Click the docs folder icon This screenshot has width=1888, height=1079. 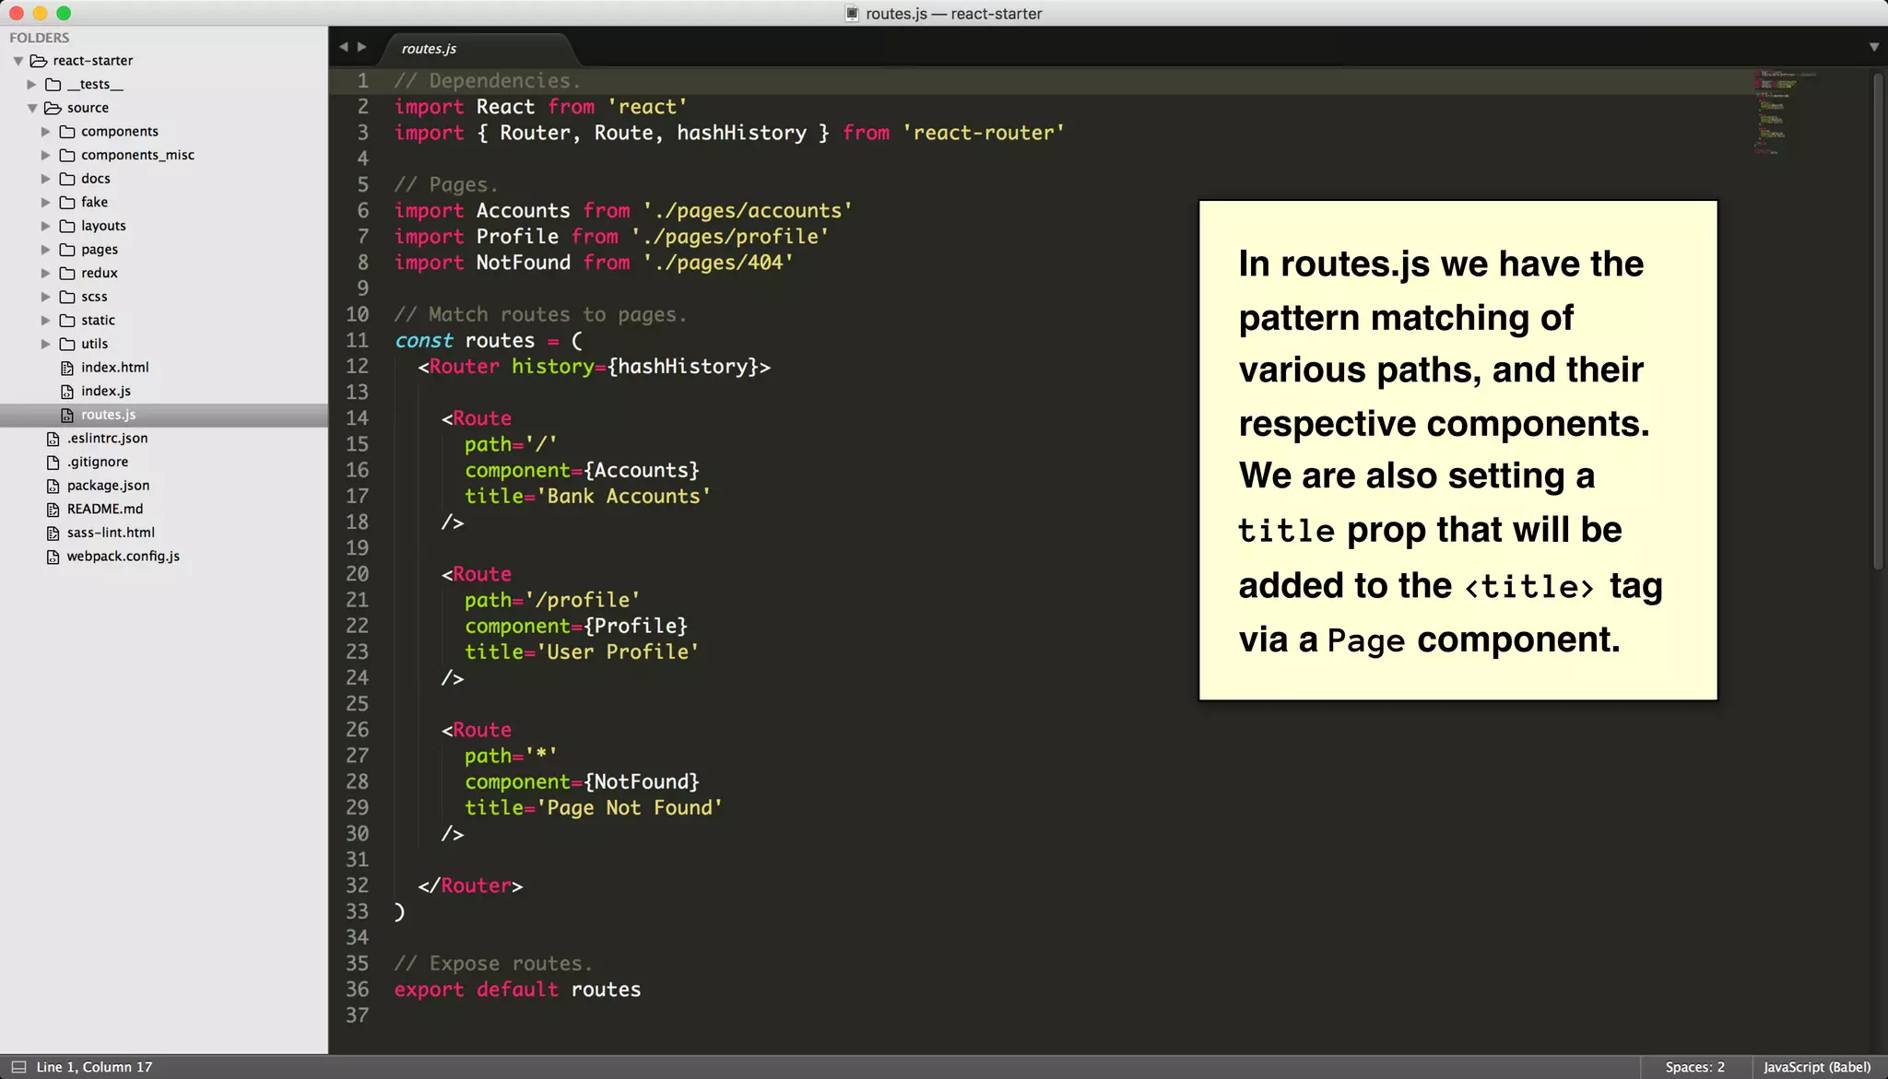coord(67,179)
